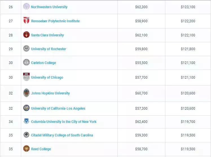Click the University of Chicago crest
This screenshot has height=157, width=211.
(26, 77)
